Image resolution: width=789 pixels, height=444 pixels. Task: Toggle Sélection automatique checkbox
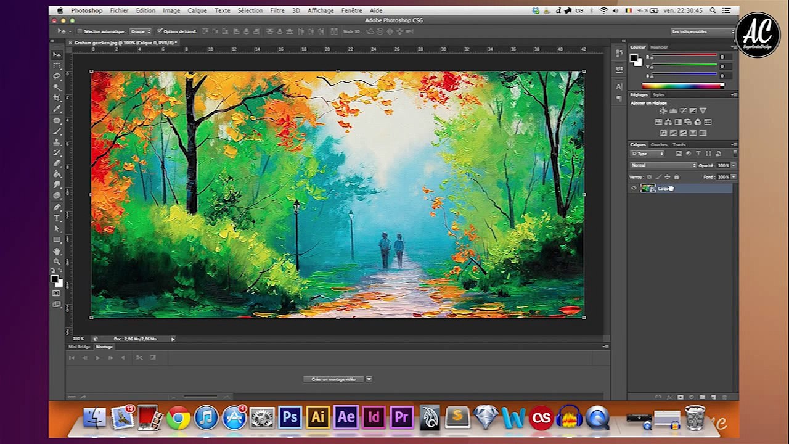tap(80, 31)
